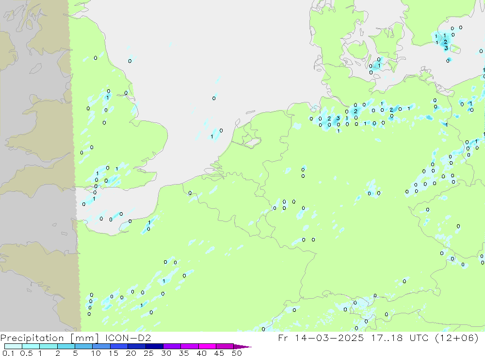Select the 1–2 mm legend swatch
The width and height of the screenshot is (485, 356).
(48, 346)
